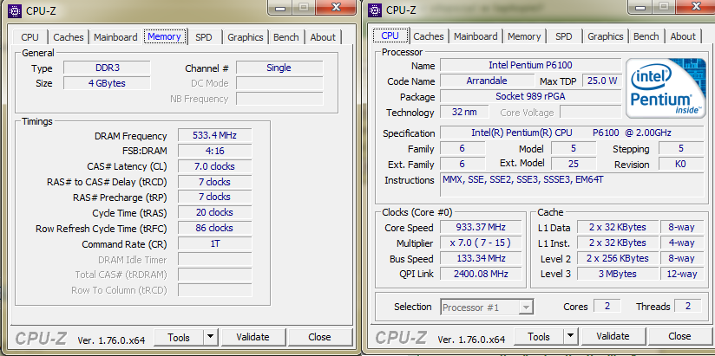
Task: Click the Intel Pentium inside logo
Action: pyautogui.click(x=664, y=87)
